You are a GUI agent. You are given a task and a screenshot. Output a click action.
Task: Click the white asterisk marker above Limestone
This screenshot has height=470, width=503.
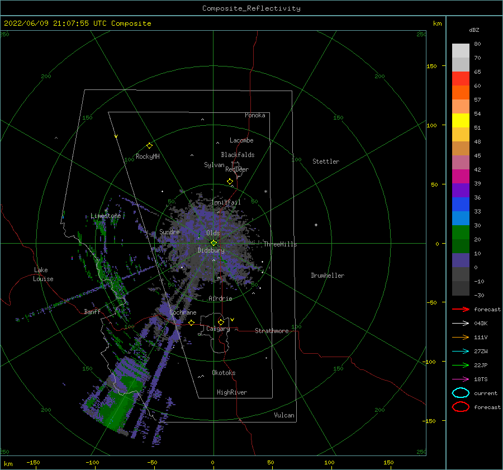(106, 211)
